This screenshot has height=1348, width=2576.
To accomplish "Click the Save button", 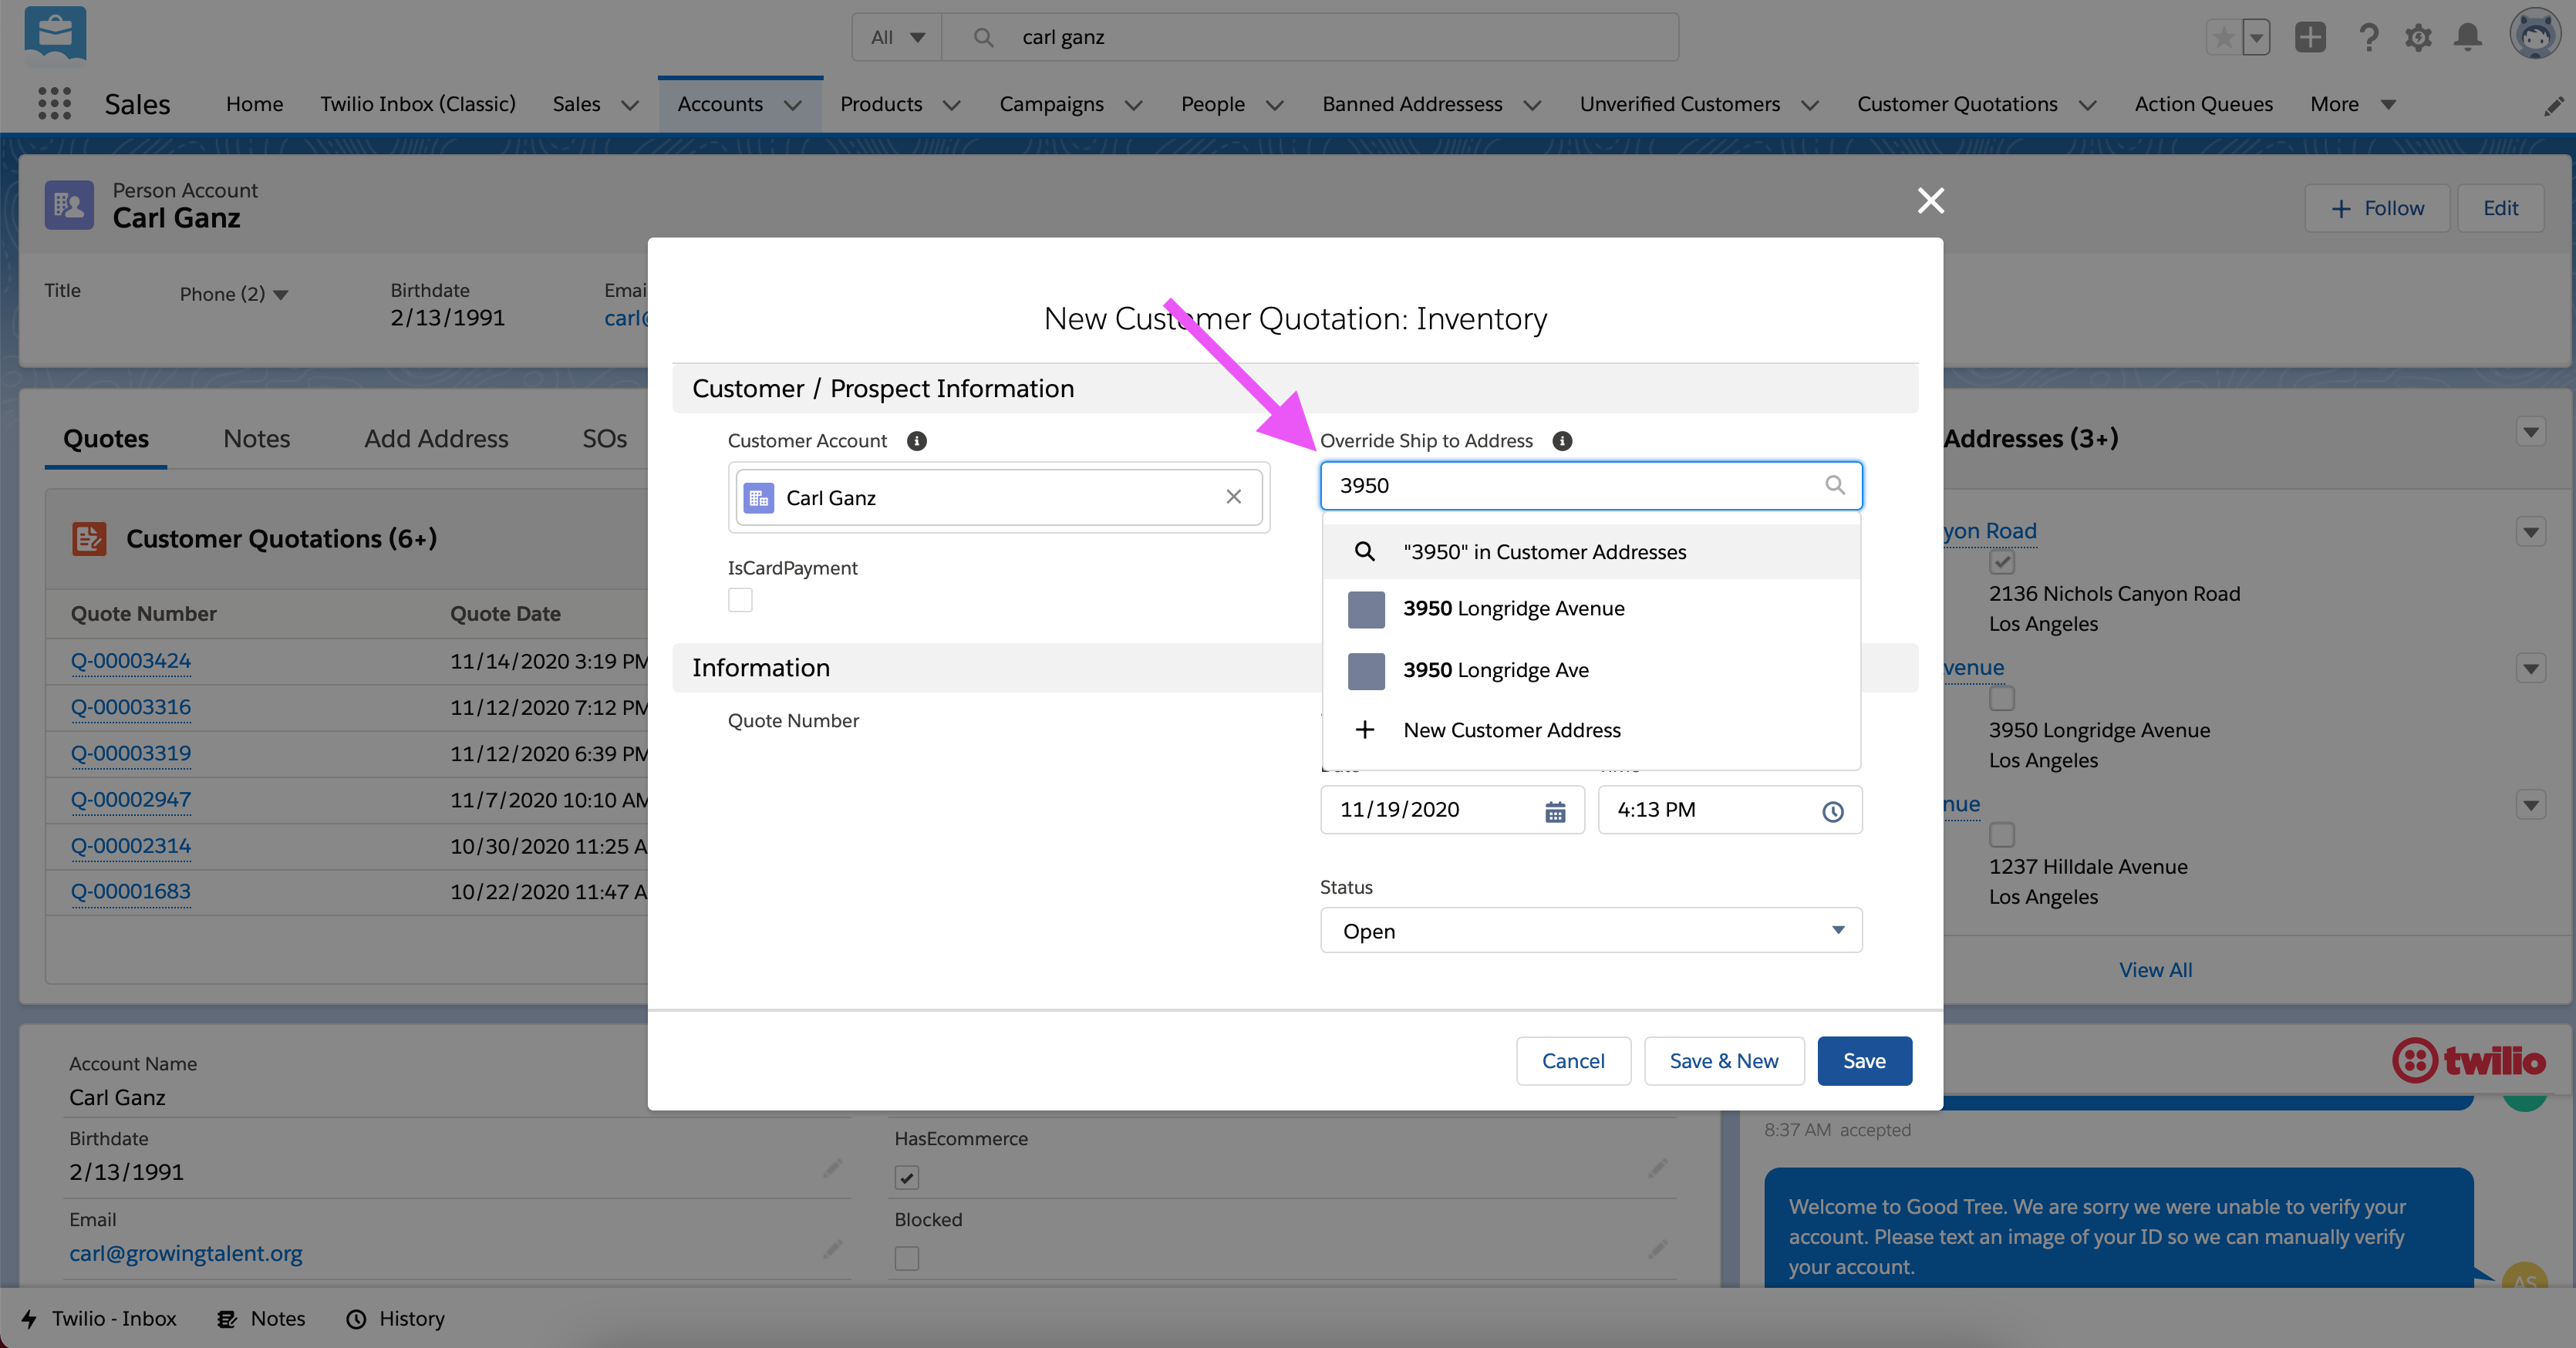I will point(1864,1061).
